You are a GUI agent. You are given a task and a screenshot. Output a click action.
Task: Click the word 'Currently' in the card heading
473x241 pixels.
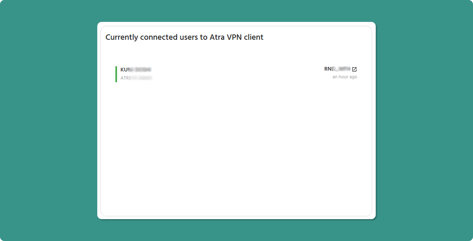click(x=122, y=37)
